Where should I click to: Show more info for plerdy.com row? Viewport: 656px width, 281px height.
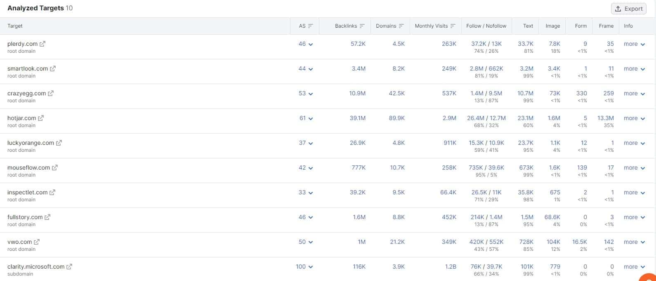pyautogui.click(x=634, y=44)
